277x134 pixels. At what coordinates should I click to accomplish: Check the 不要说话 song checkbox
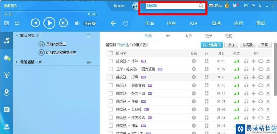[x=111, y=118]
